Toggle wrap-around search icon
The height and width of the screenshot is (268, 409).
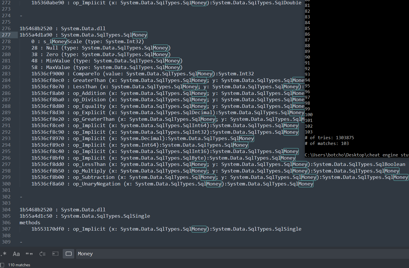[42, 254]
